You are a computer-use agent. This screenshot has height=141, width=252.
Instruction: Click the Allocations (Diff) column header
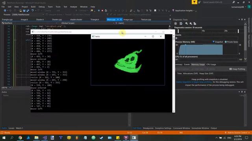[191, 74]
